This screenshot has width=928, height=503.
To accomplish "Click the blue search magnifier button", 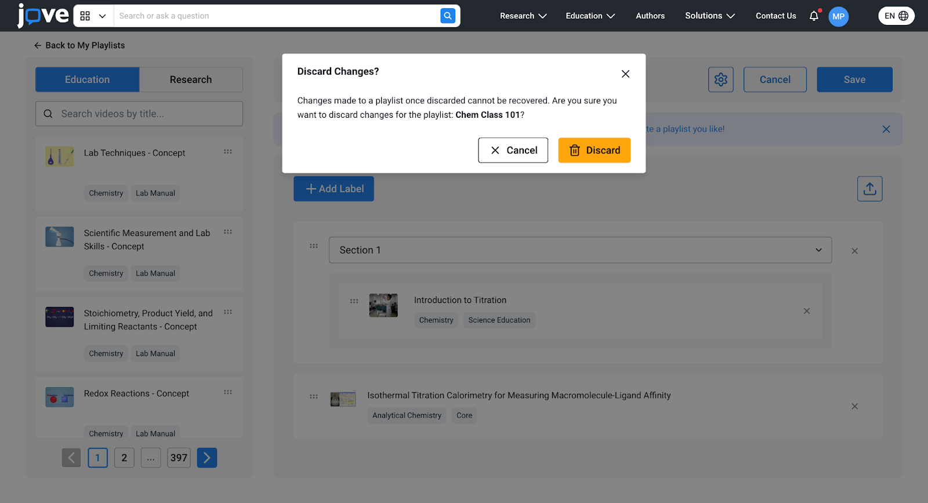I will (448, 16).
